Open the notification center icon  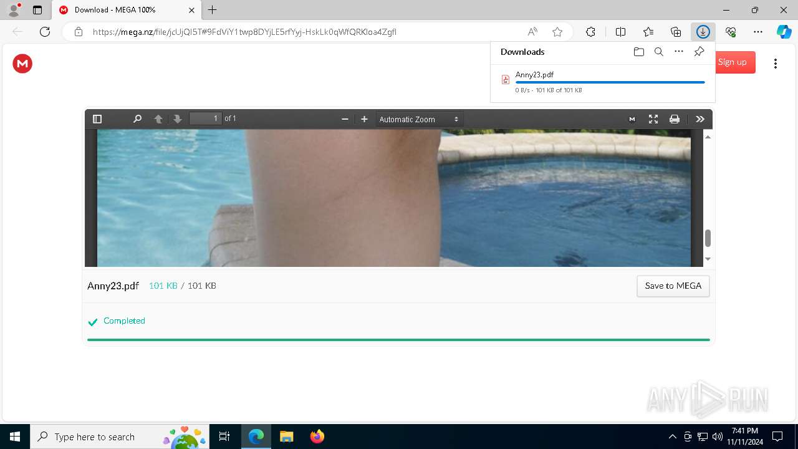coord(777,437)
